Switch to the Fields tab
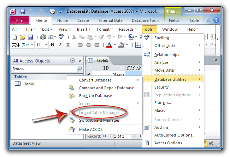This screenshot has width=230, height=157. (x=174, y=20)
